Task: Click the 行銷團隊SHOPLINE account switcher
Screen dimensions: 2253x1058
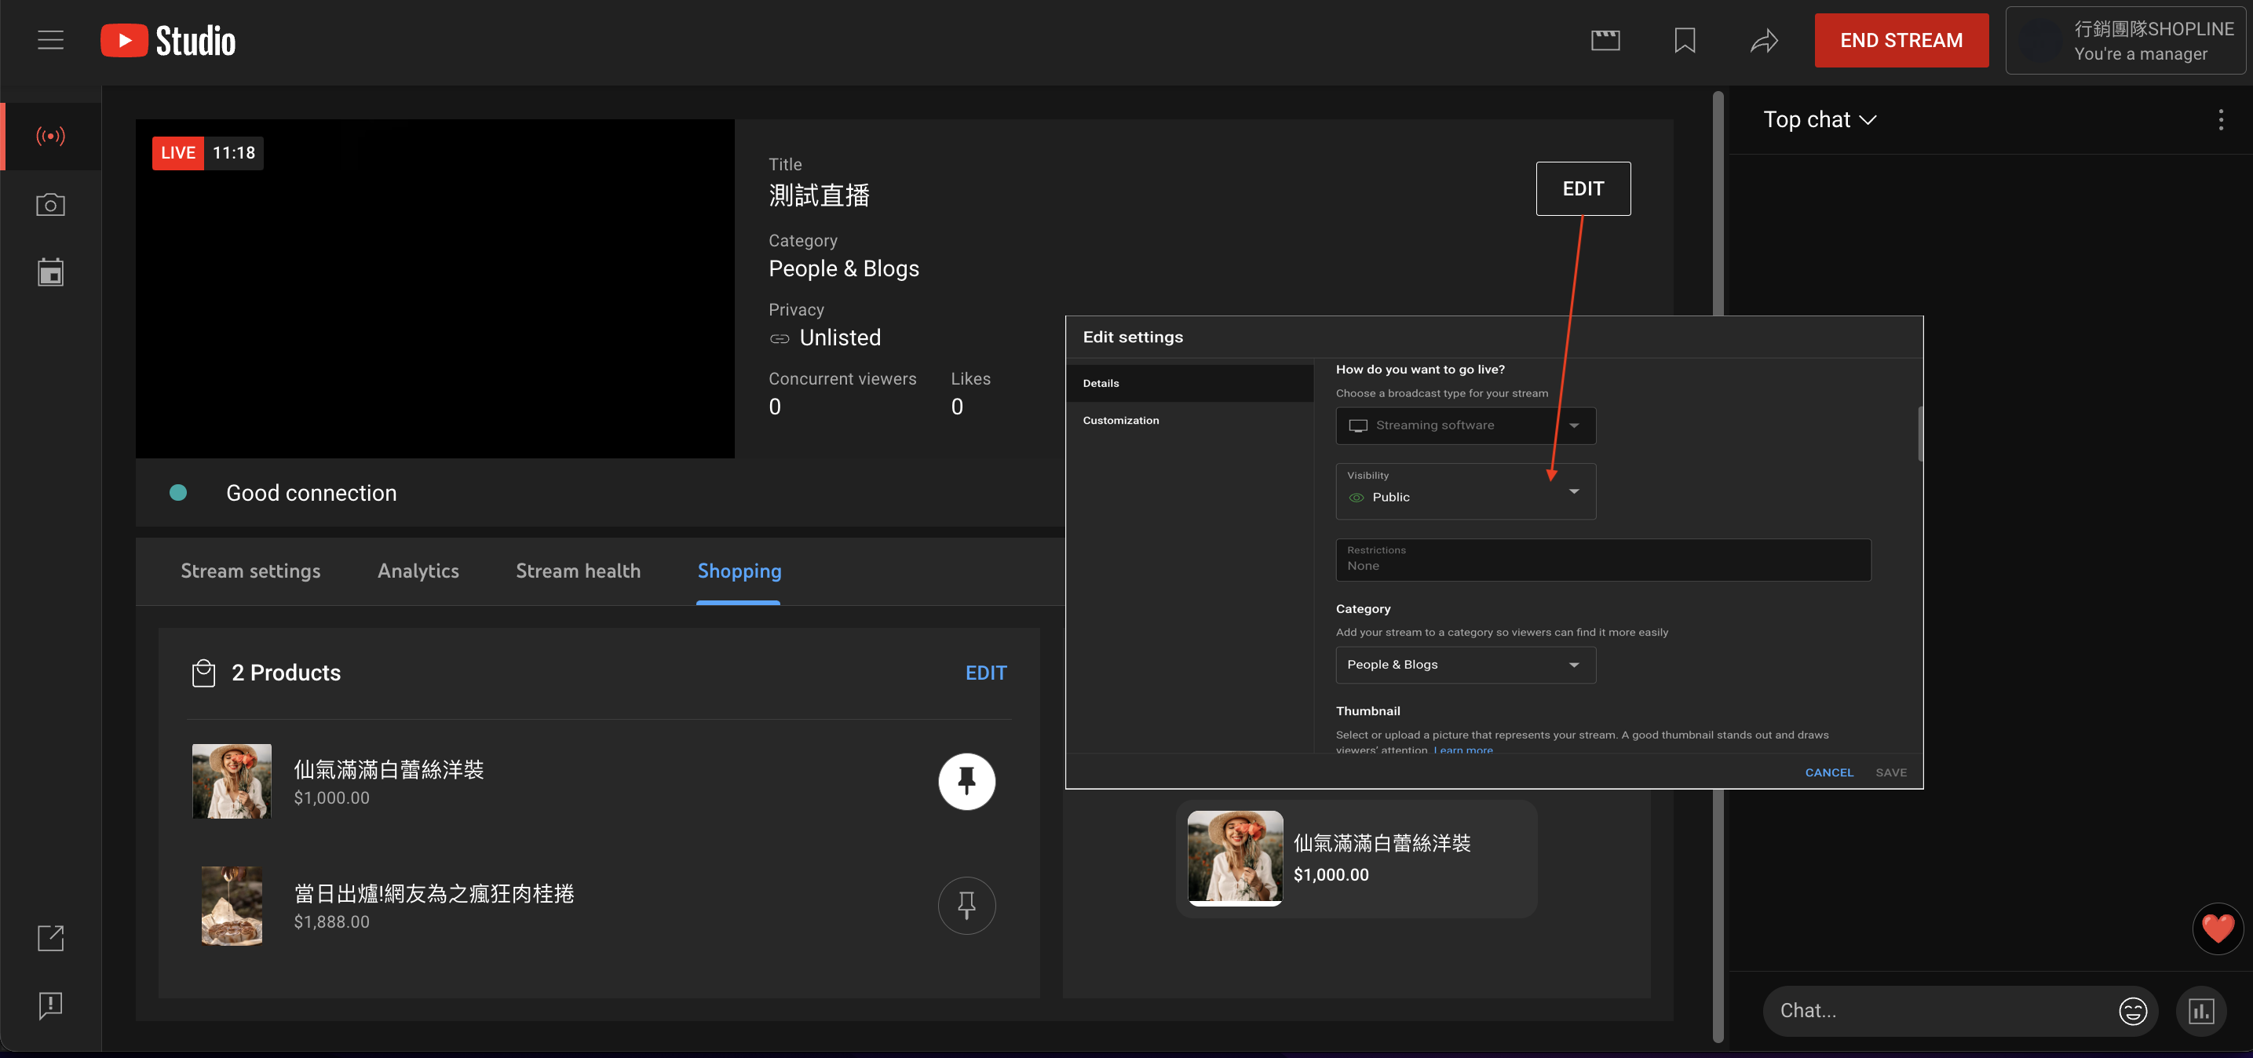Action: [x=2124, y=40]
